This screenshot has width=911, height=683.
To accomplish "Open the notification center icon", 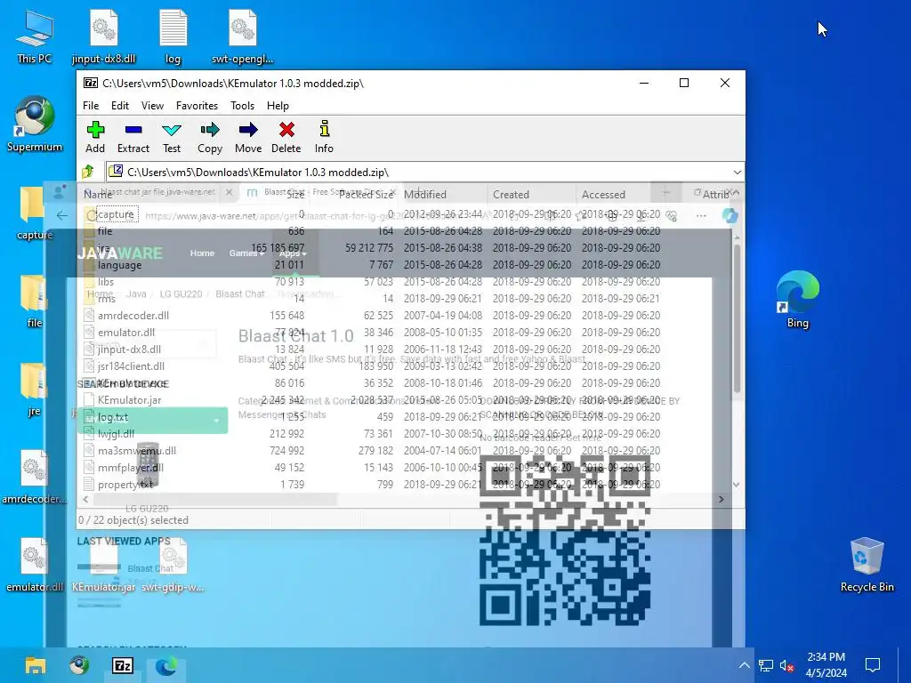I will tap(873, 665).
